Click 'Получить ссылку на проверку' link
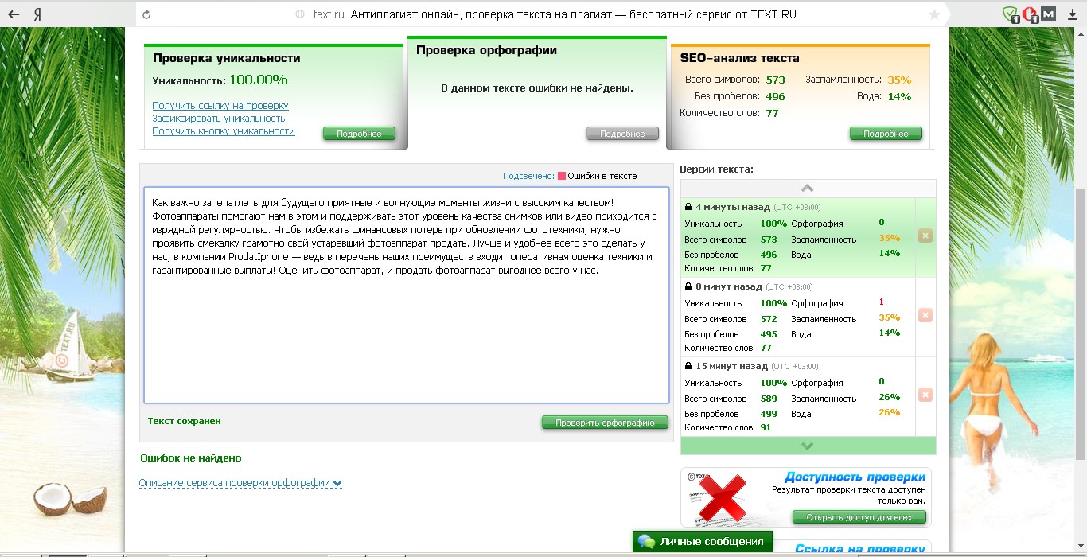 pos(220,106)
